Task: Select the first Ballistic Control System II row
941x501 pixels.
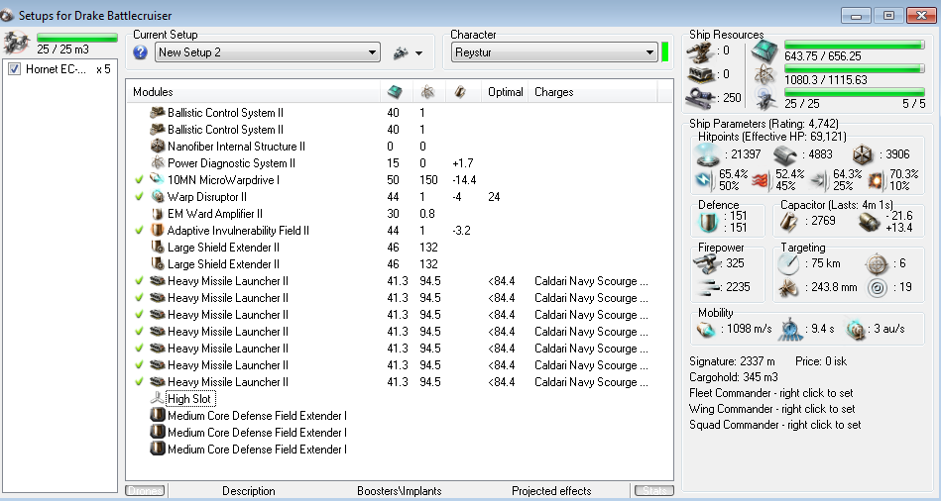Action: [x=399, y=113]
